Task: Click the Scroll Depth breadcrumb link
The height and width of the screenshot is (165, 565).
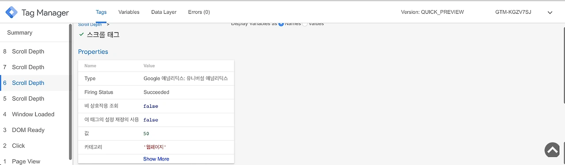Action: pyautogui.click(x=90, y=25)
